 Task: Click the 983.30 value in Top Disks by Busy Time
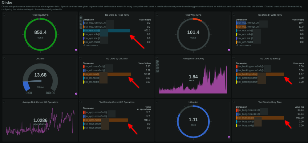(x=300, y=118)
